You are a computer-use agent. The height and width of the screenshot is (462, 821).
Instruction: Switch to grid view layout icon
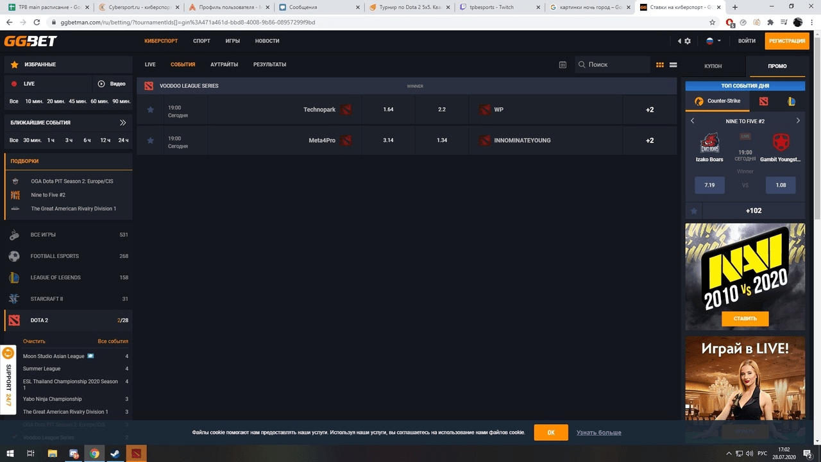[660, 65]
